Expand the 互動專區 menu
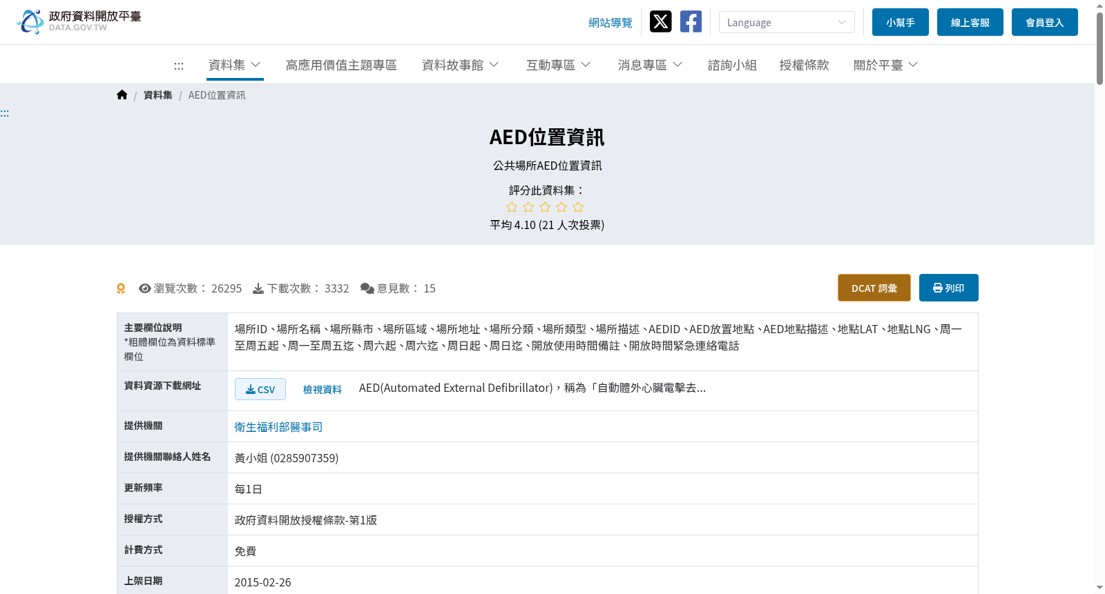Screen dimensions: 1105x594 pos(558,65)
